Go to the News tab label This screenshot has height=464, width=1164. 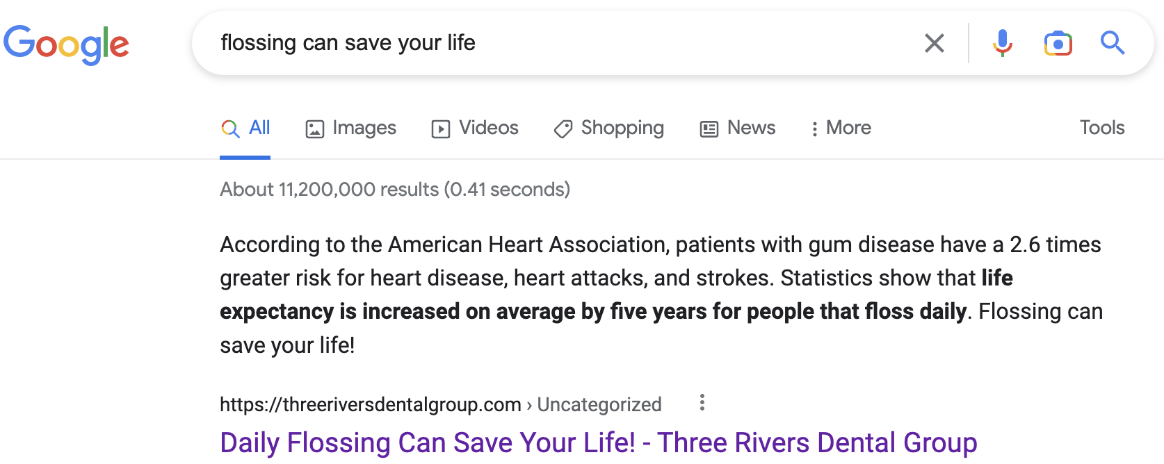tap(751, 128)
